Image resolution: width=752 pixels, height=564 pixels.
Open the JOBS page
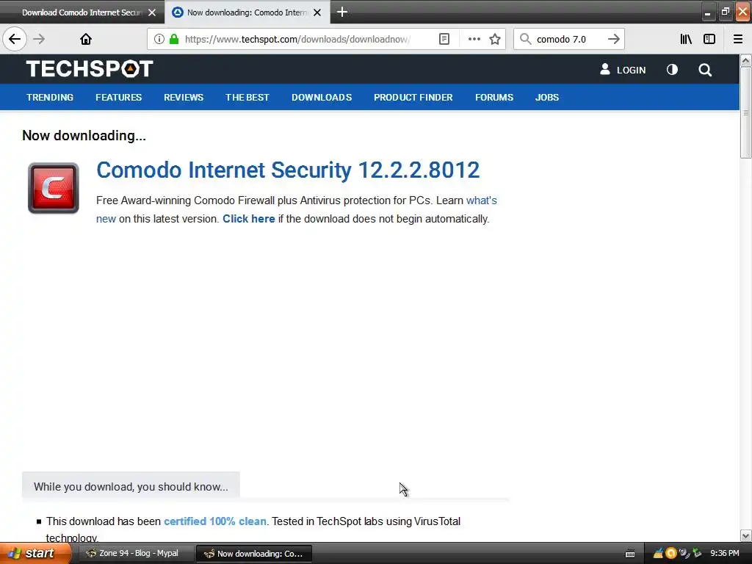[546, 98]
